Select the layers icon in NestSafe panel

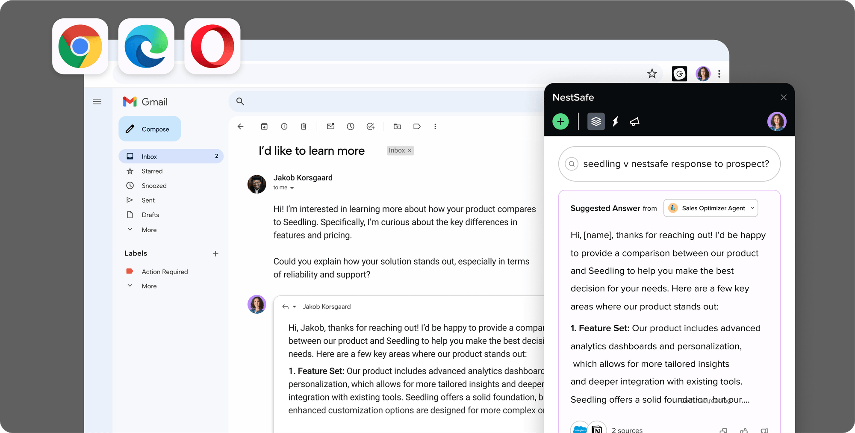tap(596, 121)
